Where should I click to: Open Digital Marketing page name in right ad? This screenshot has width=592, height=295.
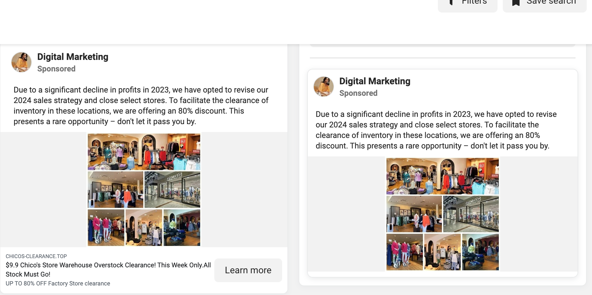pyautogui.click(x=375, y=81)
